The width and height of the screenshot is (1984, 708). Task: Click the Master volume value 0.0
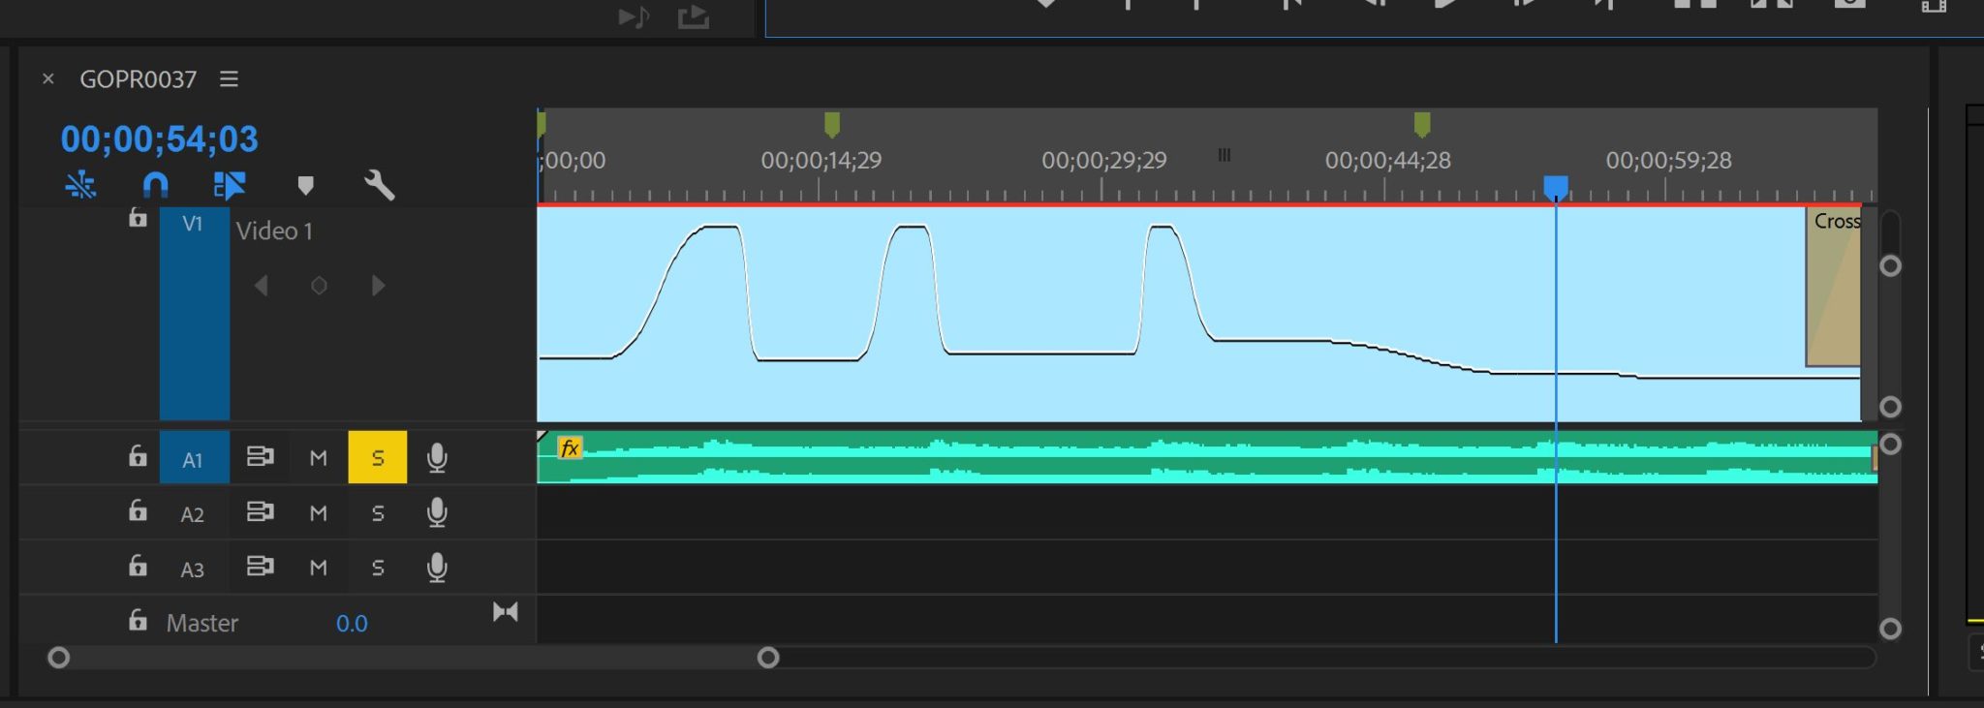click(x=352, y=623)
